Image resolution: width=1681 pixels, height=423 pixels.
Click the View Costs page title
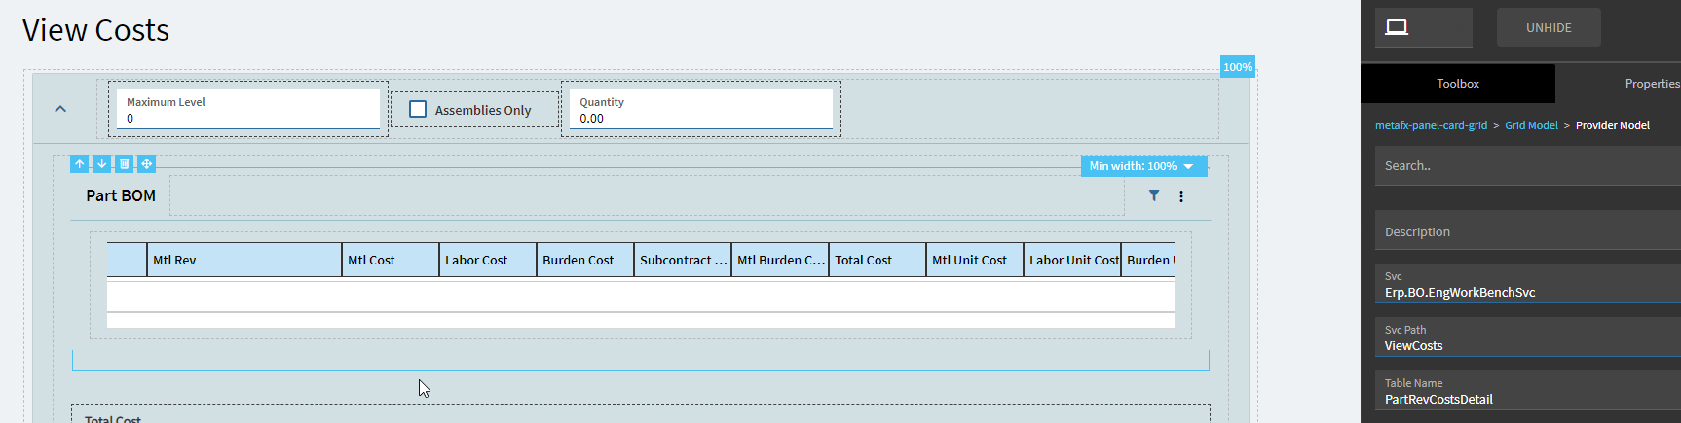click(x=95, y=30)
